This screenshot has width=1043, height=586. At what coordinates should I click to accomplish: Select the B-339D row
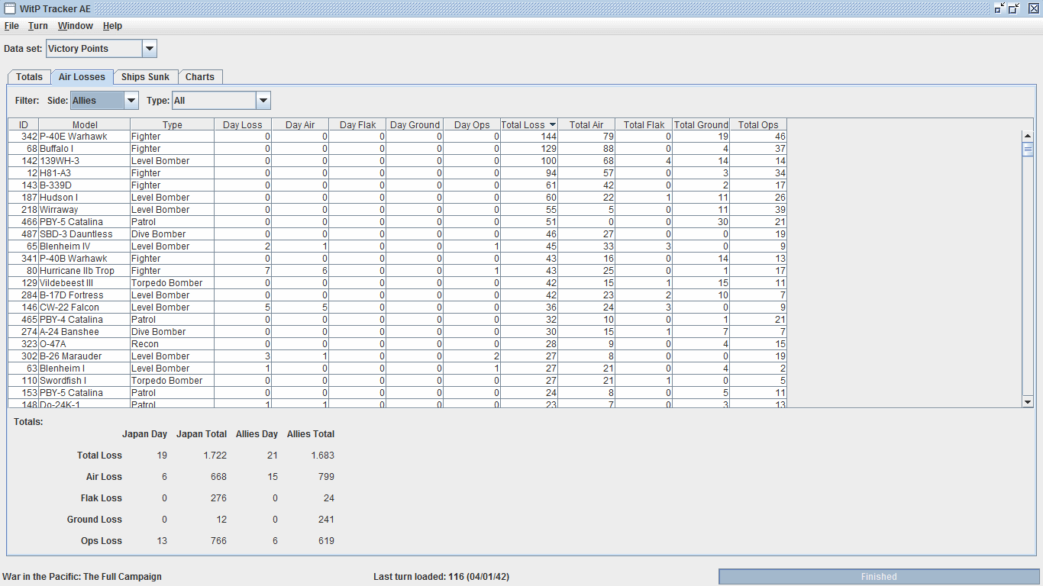pos(397,185)
